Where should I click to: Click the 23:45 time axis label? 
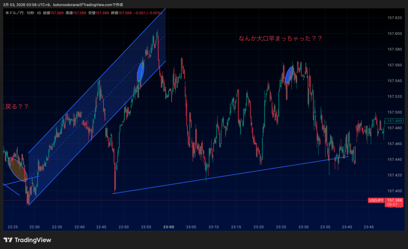click(369, 227)
